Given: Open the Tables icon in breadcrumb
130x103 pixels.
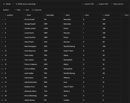Looking at the screenshot, I should (x=4, y=4).
